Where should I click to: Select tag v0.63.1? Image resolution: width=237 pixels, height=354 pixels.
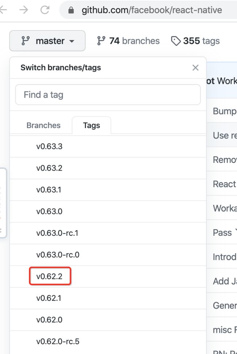coord(108,190)
